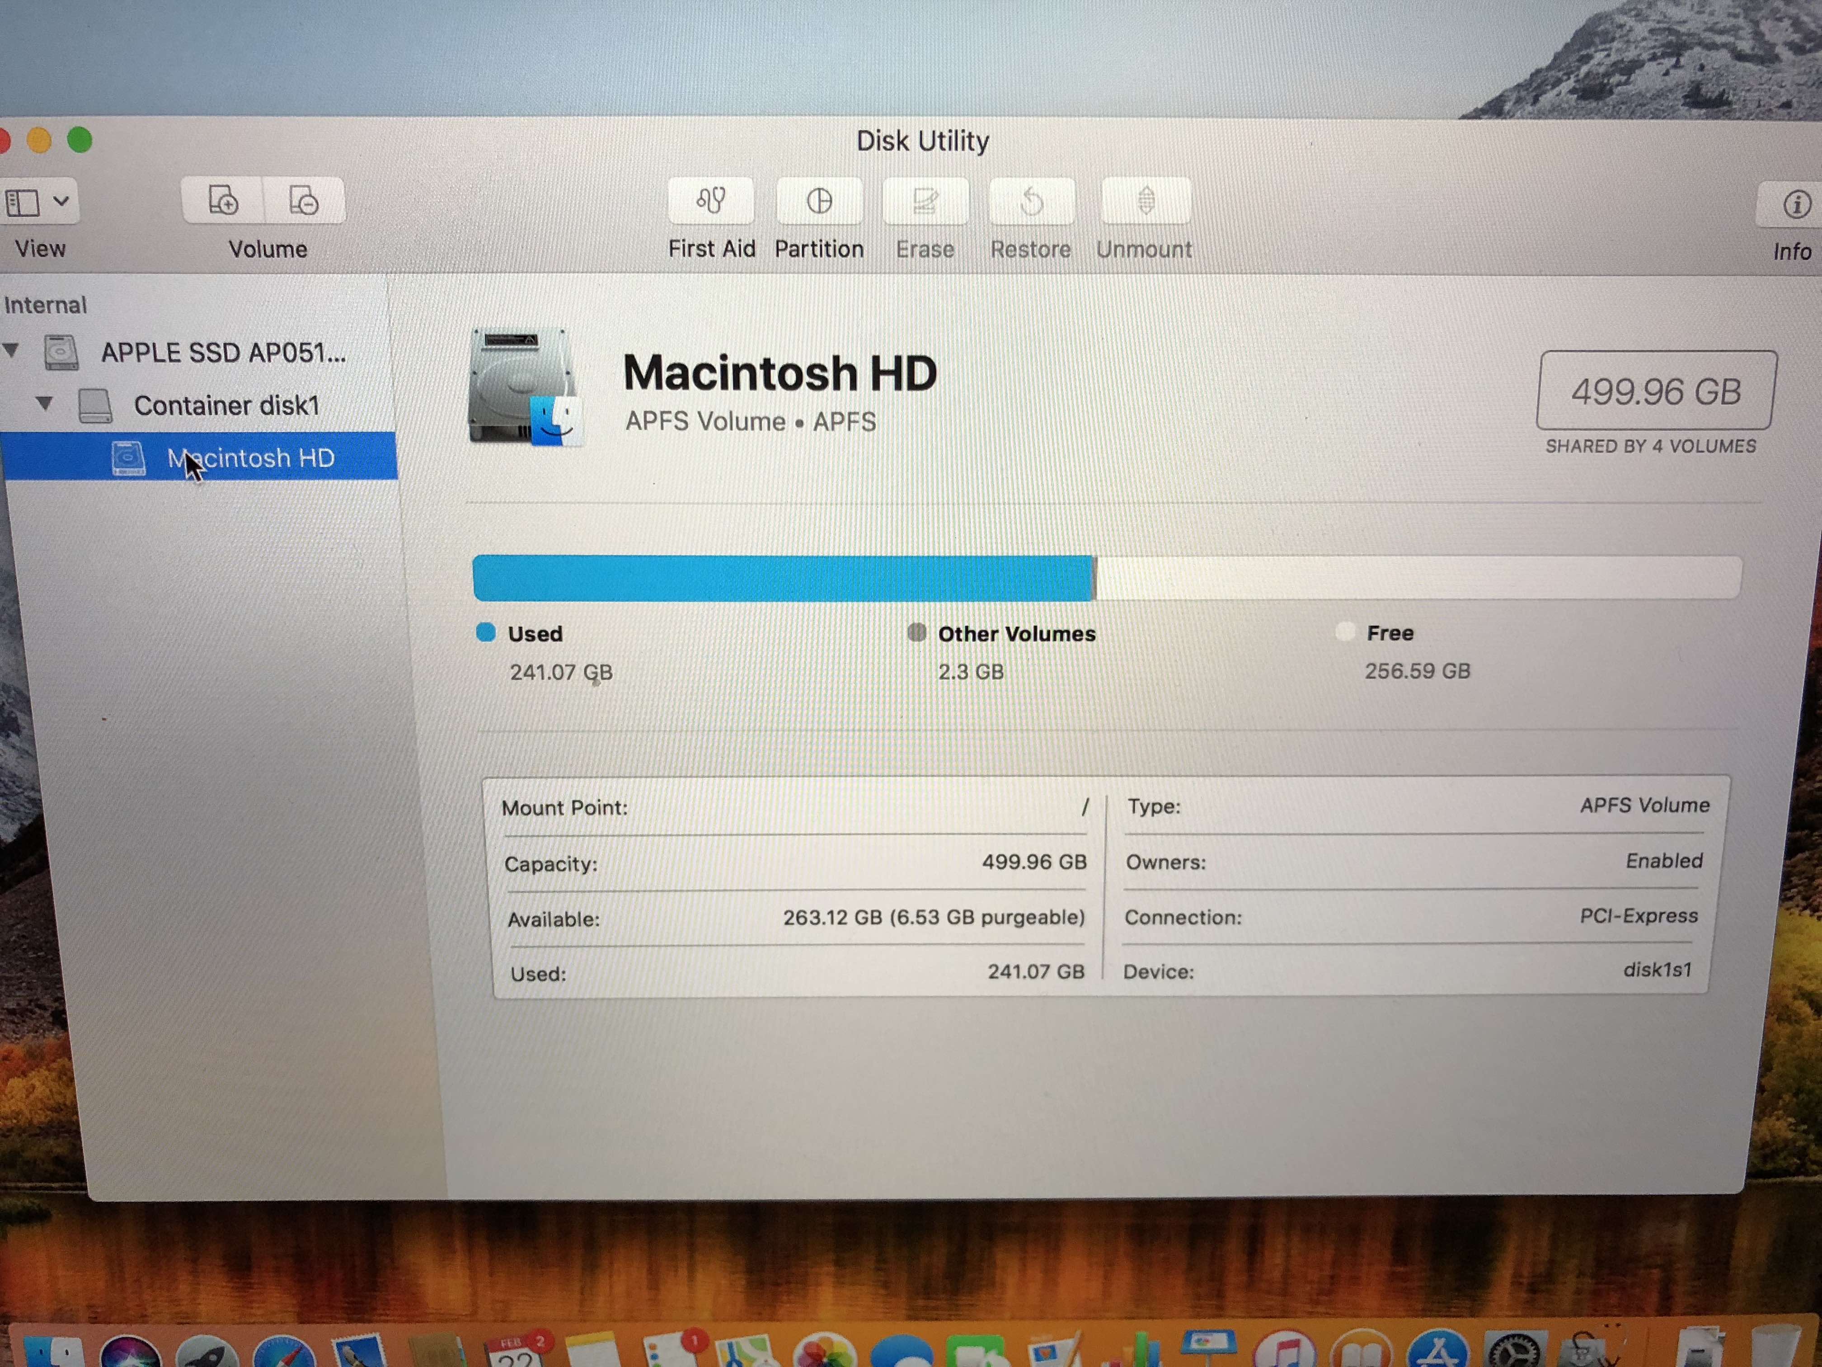Click the Owners value Enabled
The width and height of the screenshot is (1822, 1367).
click(x=1664, y=860)
